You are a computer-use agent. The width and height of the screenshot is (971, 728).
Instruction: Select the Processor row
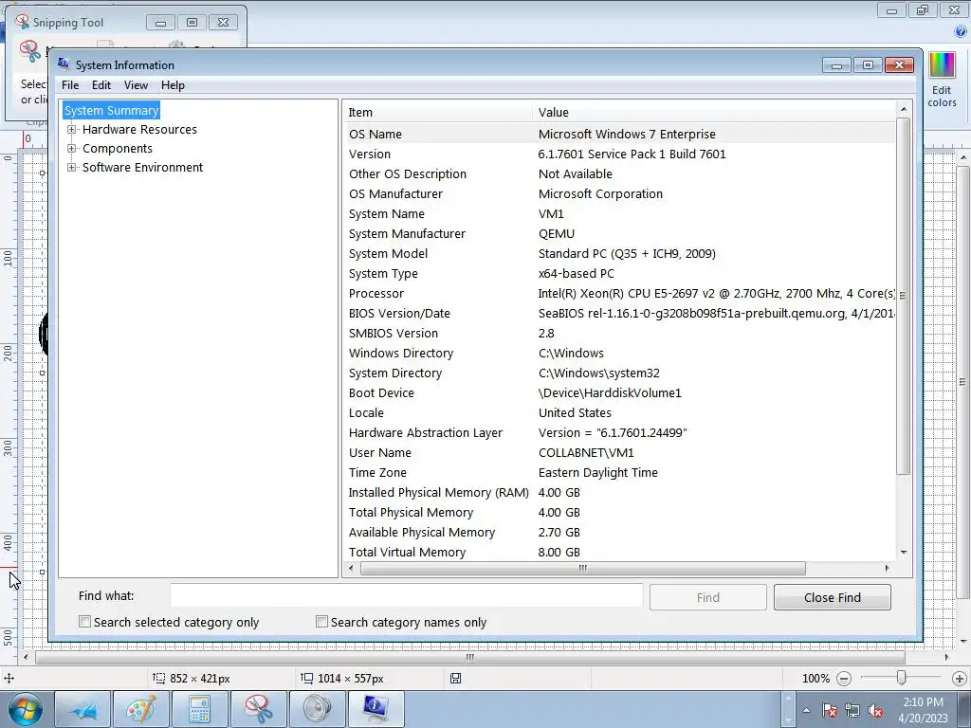click(619, 294)
